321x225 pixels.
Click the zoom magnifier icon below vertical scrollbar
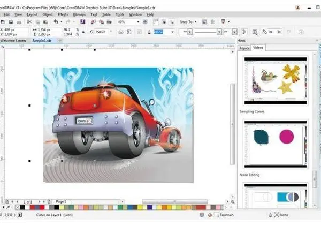coord(233,202)
